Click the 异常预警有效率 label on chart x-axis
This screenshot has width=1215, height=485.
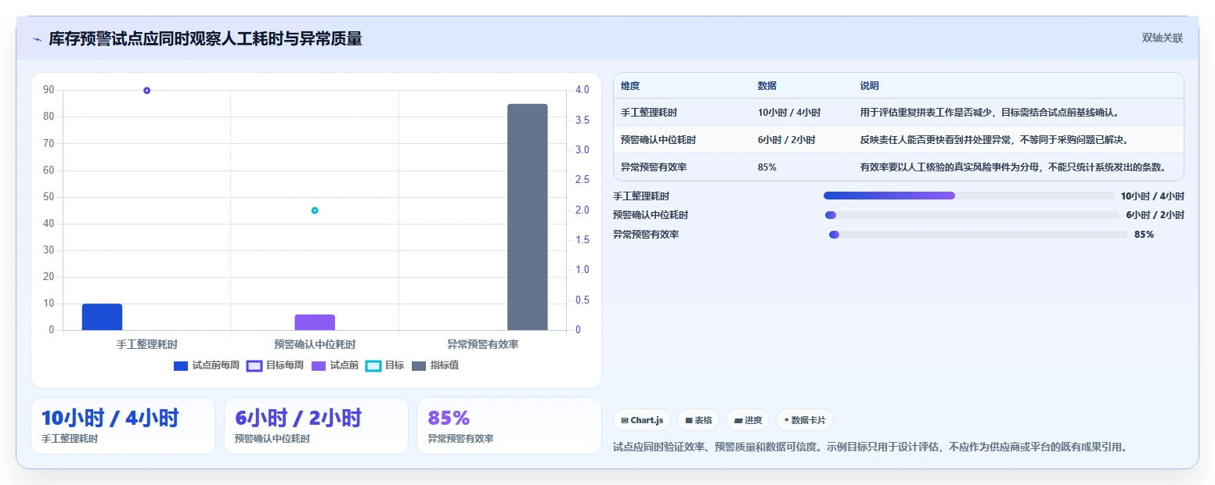click(x=483, y=344)
